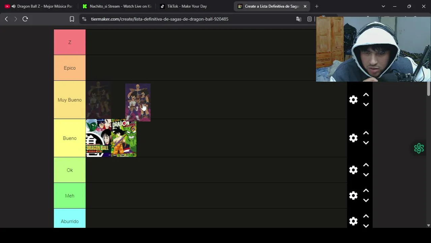
Task: Move Meh row down
Action: tap(366, 200)
